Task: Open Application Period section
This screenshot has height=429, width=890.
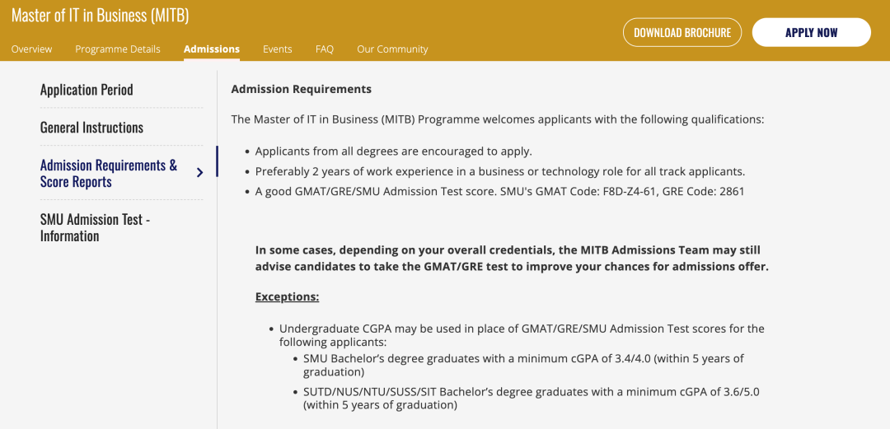Action: coord(87,90)
